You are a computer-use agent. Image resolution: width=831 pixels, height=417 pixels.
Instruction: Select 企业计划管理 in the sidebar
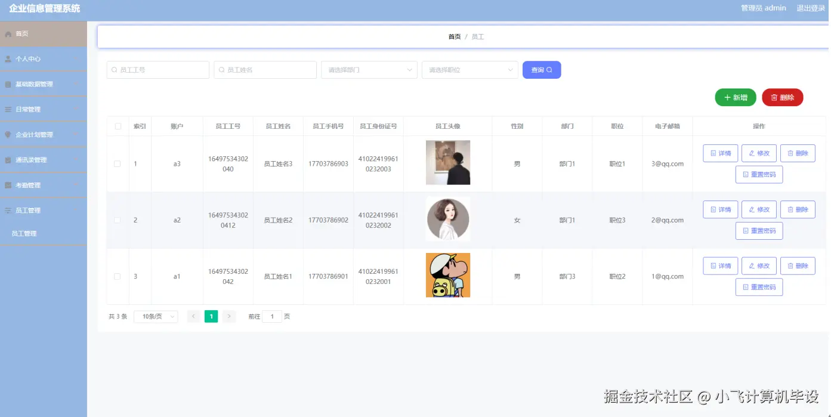36,134
